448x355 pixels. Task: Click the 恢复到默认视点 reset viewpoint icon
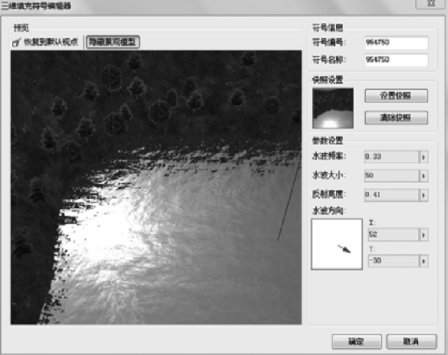[x=17, y=43]
